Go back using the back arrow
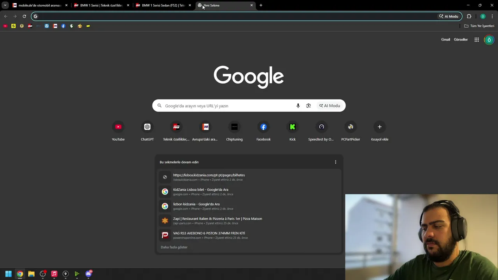Image resolution: width=498 pixels, height=280 pixels. click(x=5, y=16)
